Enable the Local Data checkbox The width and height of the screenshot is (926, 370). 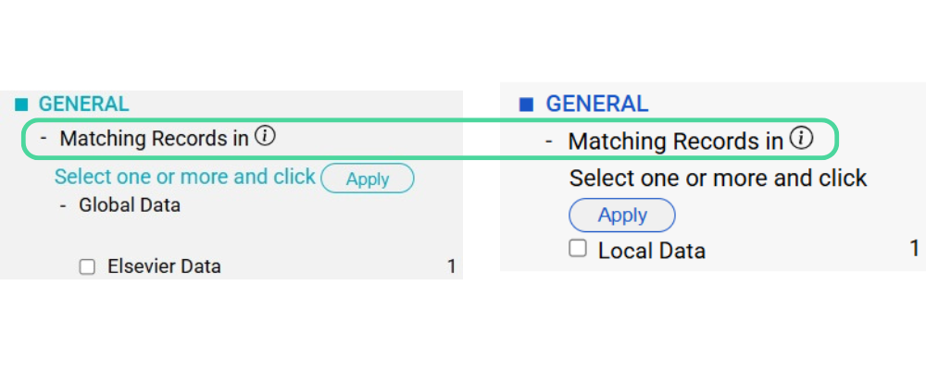578,249
